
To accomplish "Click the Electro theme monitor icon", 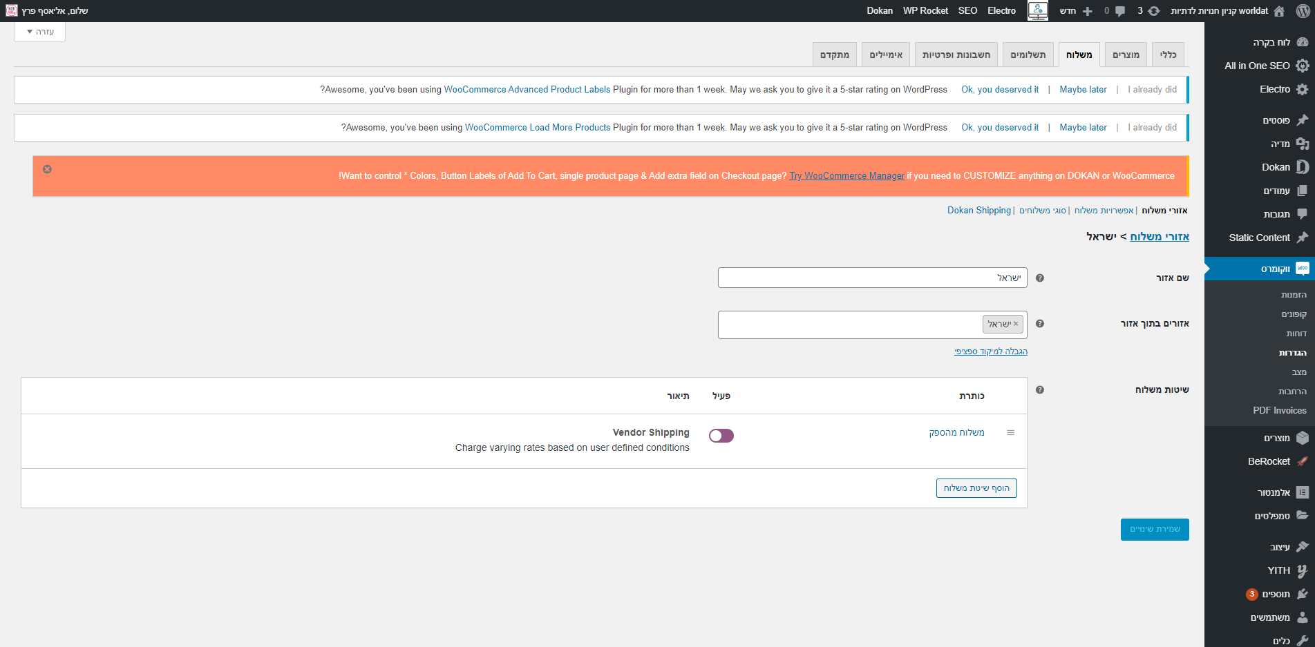I will pyautogui.click(x=1038, y=10).
